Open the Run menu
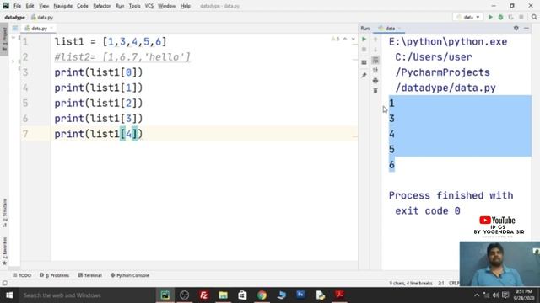540x303 pixels. (120, 6)
